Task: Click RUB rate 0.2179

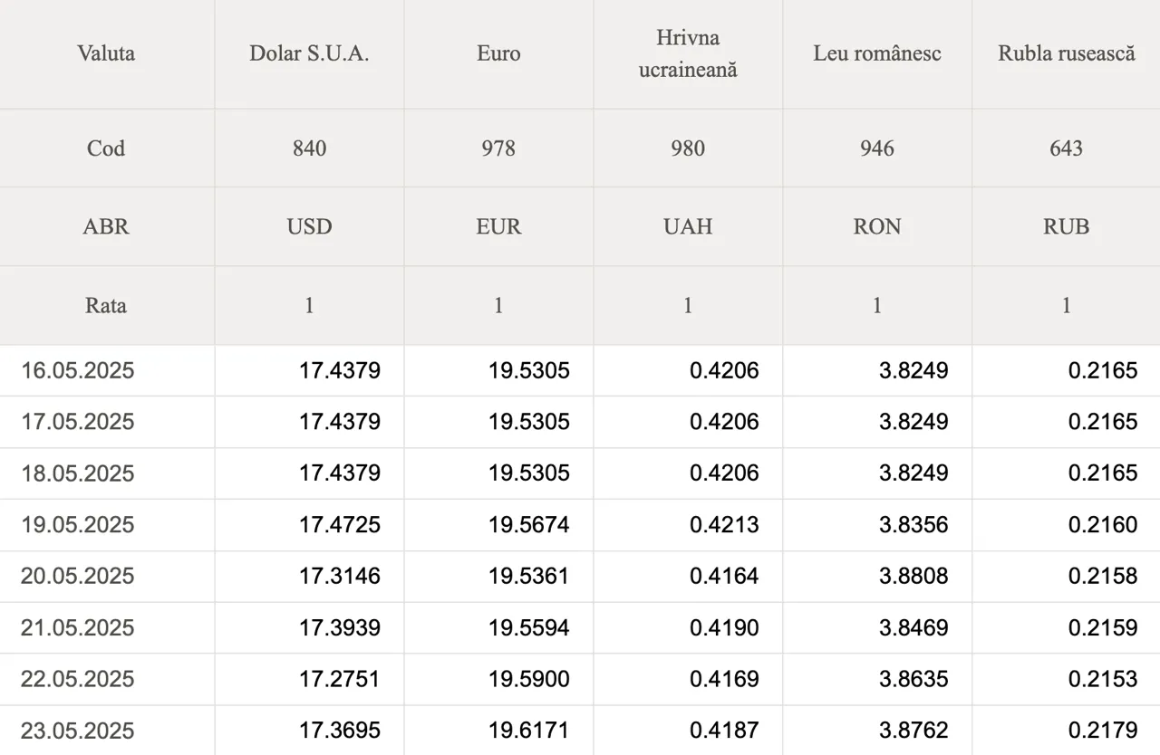Action: pyautogui.click(x=1103, y=731)
